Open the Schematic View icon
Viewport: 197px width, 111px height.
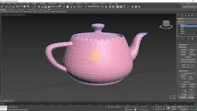point(124,7)
